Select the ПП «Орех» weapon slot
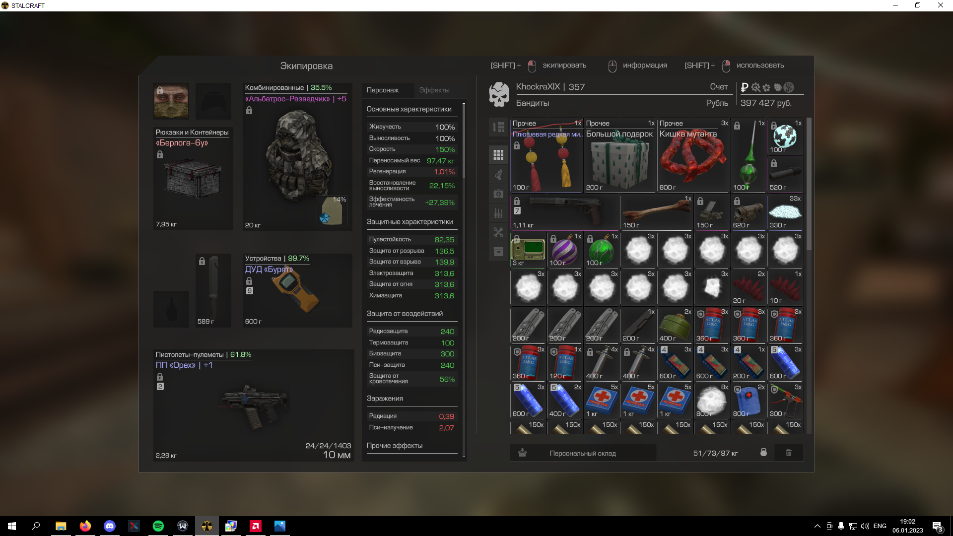The width and height of the screenshot is (953, 536). [x=254, y=405]
